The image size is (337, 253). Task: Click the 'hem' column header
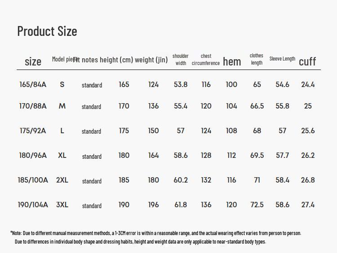tap(232, 61)
